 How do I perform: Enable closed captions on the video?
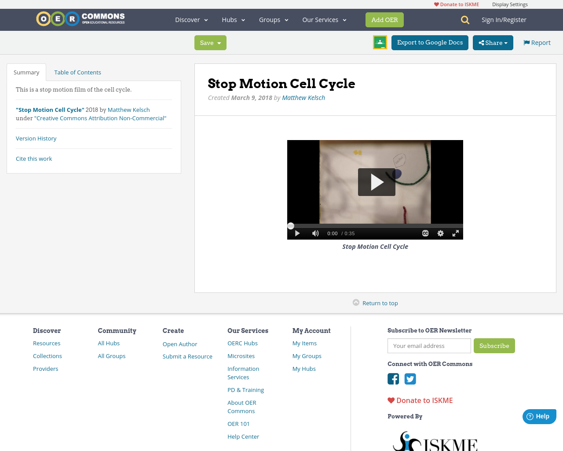click(x=424, y=233)
